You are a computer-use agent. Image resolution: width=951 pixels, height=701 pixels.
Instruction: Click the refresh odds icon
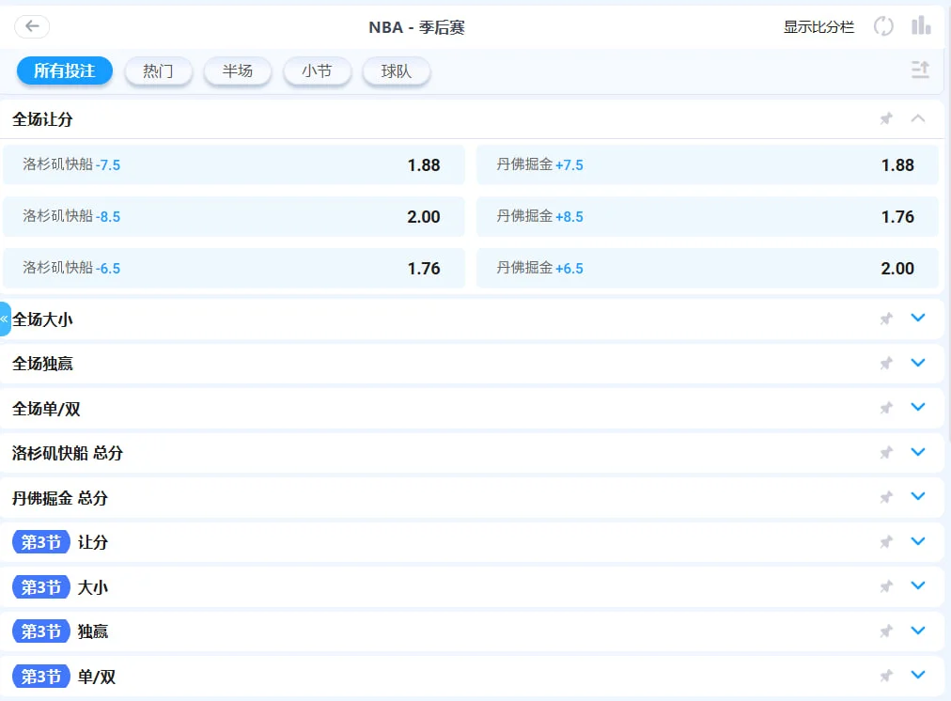(883, 26)
